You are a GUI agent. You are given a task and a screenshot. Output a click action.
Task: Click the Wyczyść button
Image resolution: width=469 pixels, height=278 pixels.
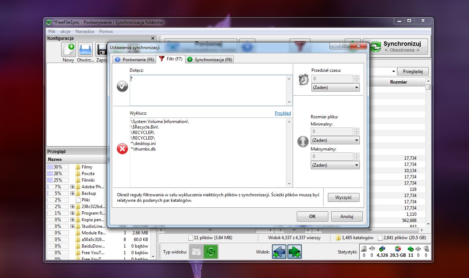coord(343,197)
